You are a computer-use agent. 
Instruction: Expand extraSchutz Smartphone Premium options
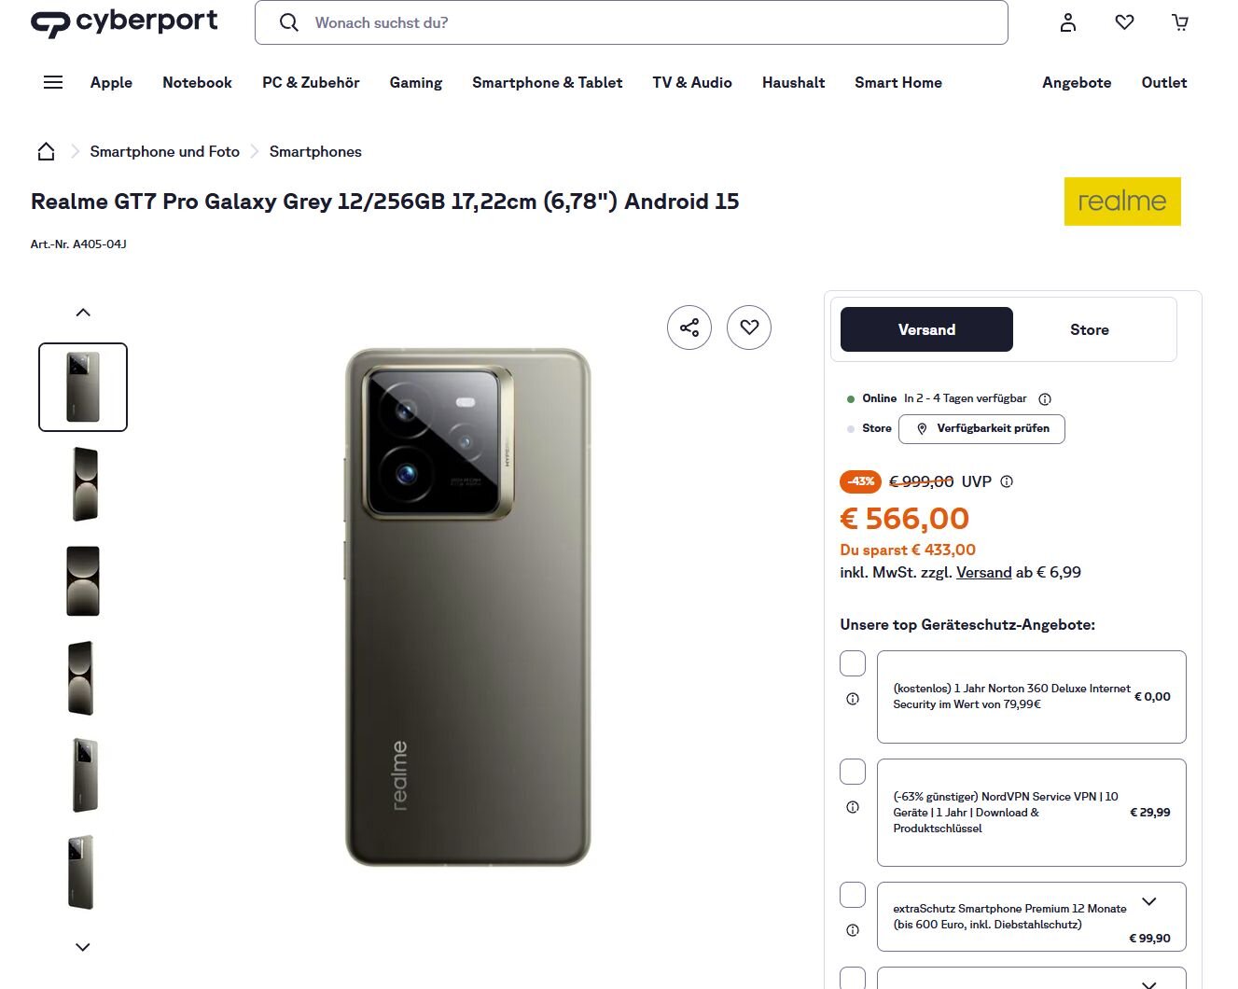[1149, 901]
